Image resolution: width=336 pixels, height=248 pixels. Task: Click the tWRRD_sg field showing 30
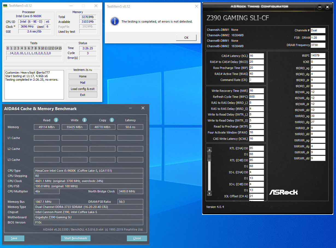point(318,116)
